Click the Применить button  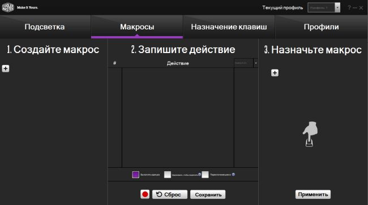point(313,194)
